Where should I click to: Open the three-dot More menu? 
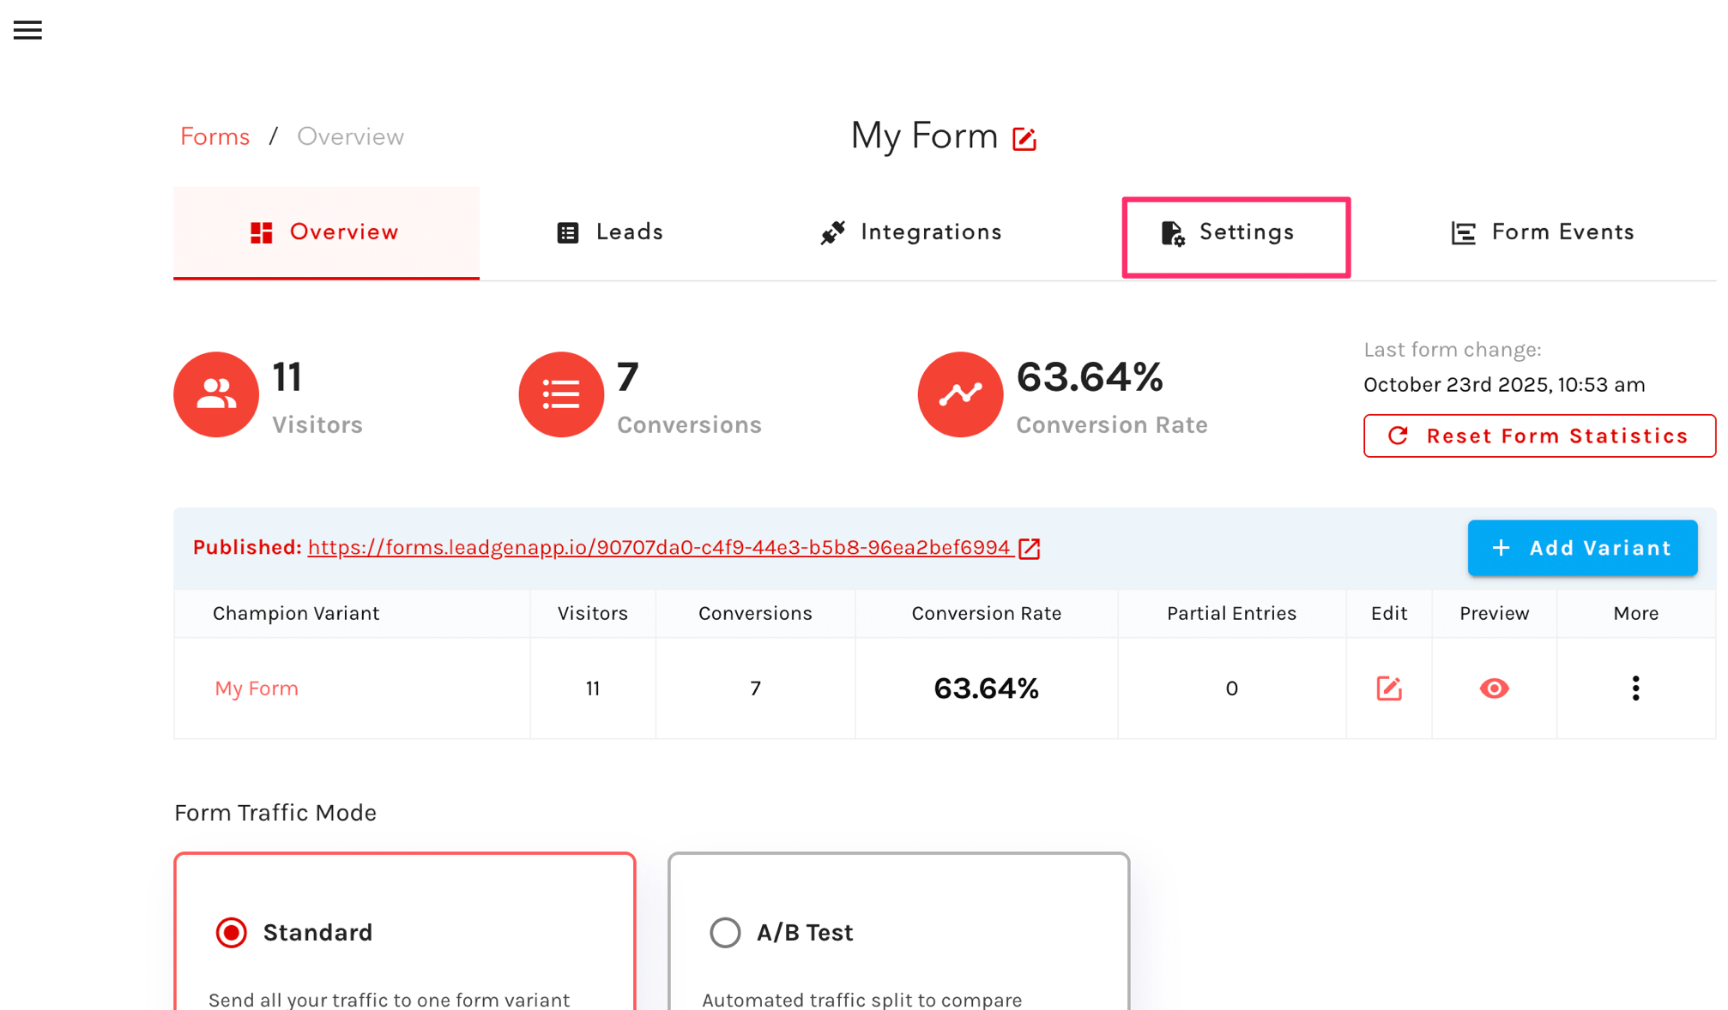click(x=1635, y=688)
